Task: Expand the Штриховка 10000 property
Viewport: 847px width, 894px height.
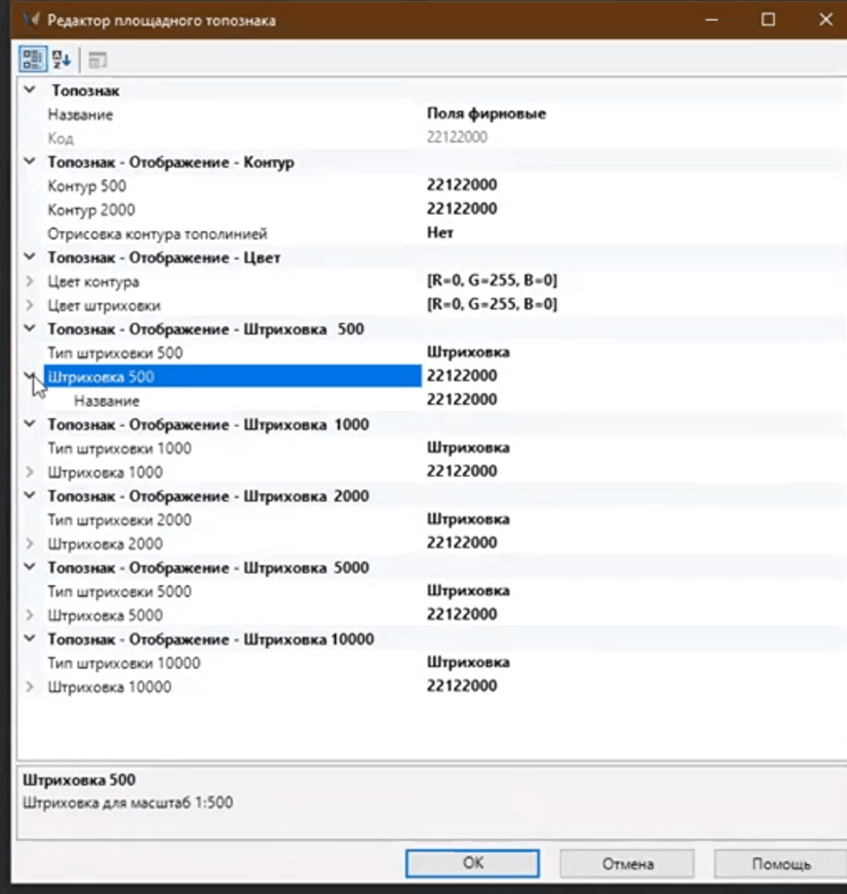Action: (x=30, y=687)
